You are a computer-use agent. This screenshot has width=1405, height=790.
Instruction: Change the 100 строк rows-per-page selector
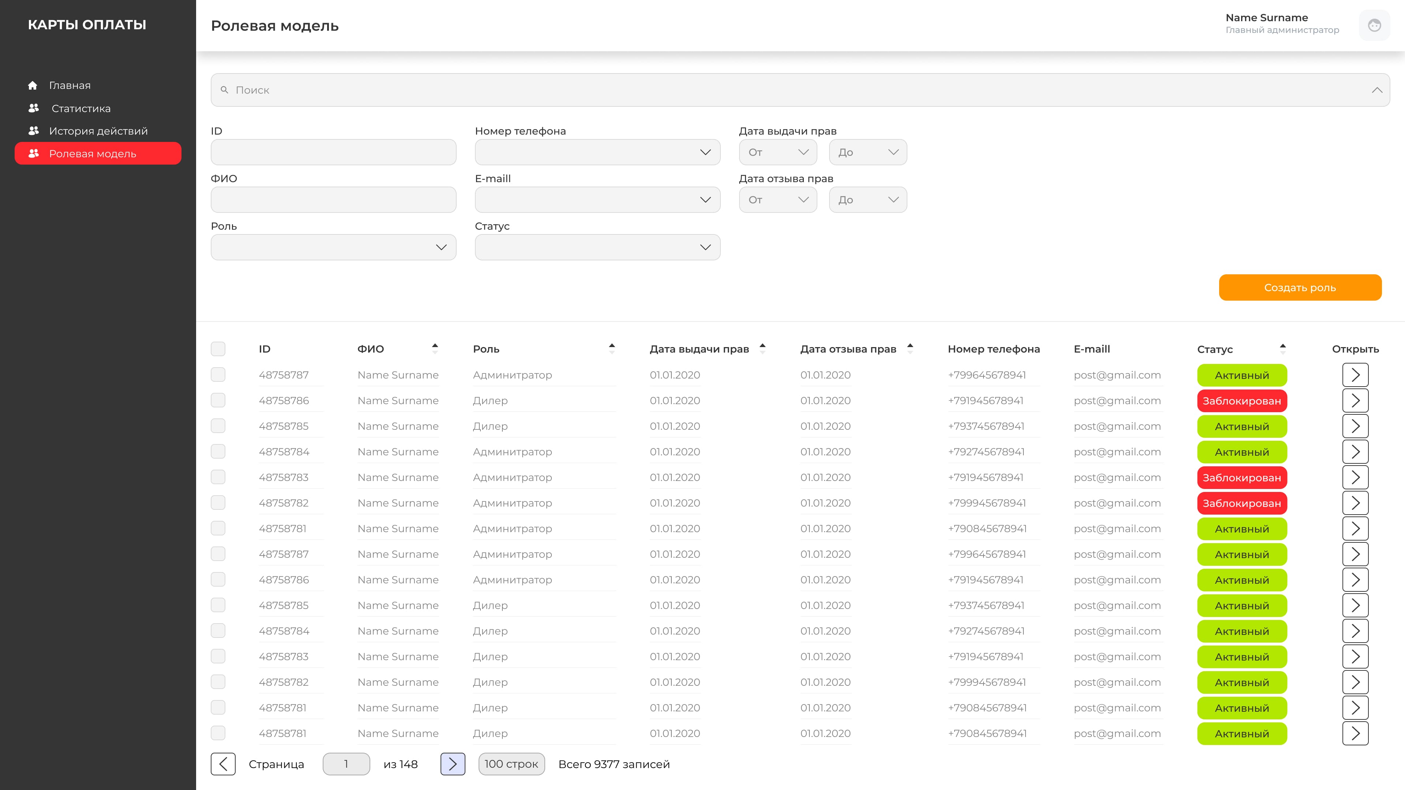[511, 764]
